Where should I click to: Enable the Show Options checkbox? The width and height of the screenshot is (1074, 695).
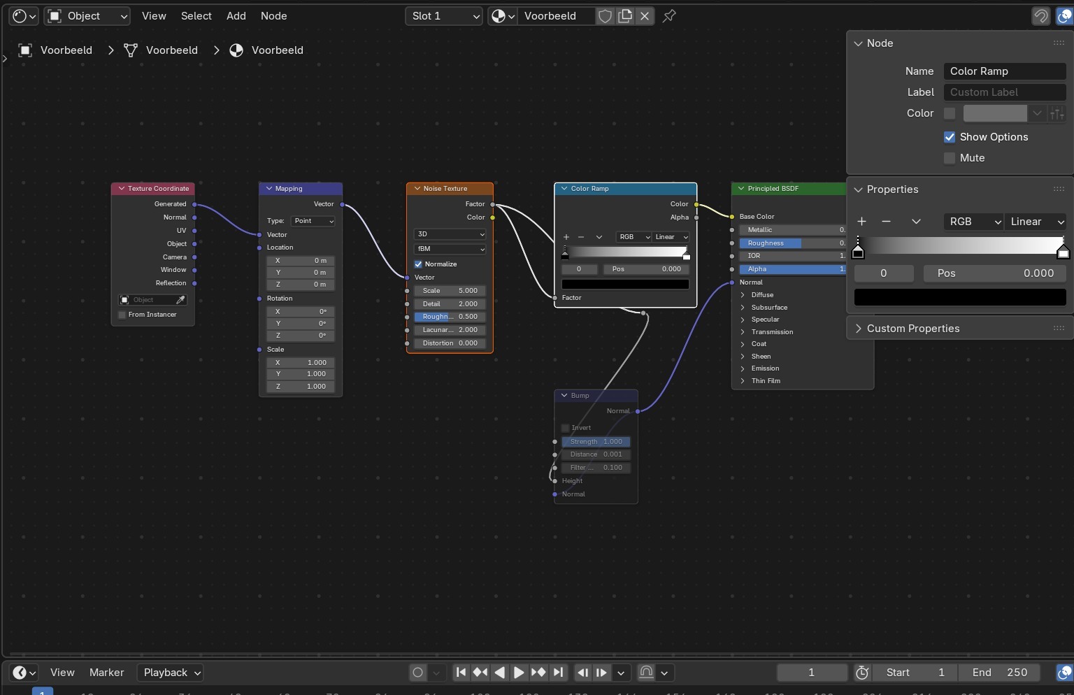pyautogui.click(x=950, y=137)
